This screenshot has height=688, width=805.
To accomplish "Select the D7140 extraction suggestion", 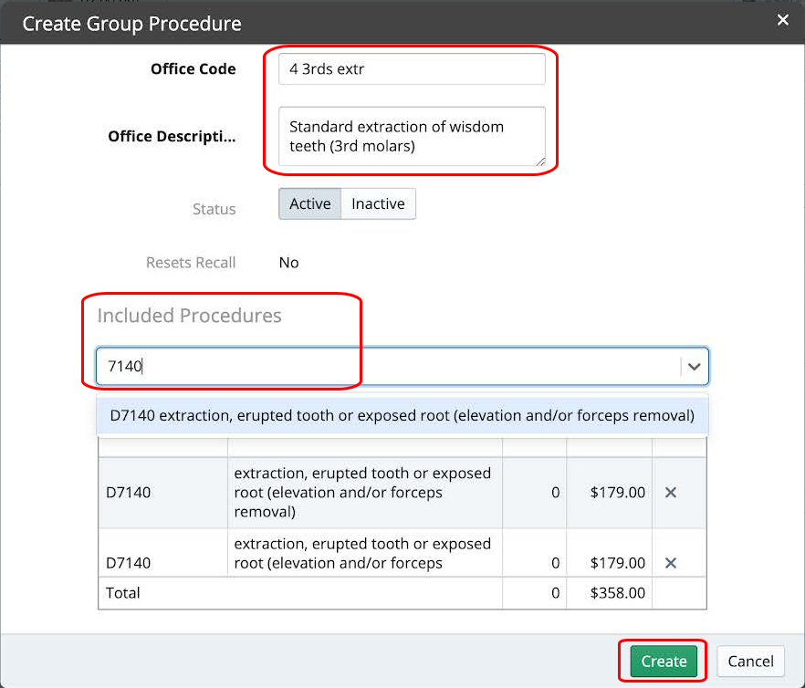I will (x=402, y=415).
